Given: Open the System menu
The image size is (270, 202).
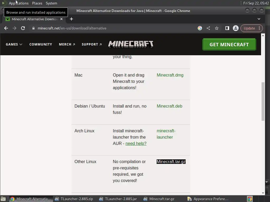Looking at the screenshot, I should pos(51,3).
